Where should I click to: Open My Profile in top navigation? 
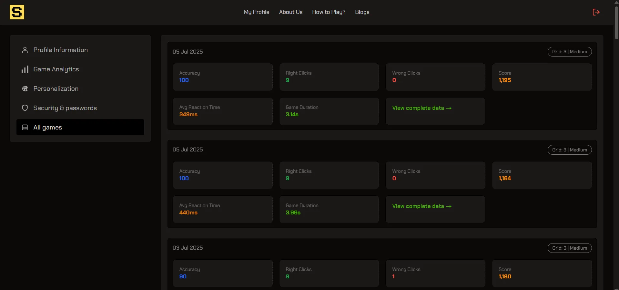257,12
